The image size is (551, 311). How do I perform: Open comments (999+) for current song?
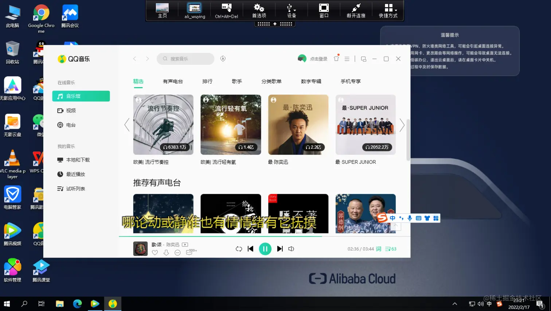point(191,252)
